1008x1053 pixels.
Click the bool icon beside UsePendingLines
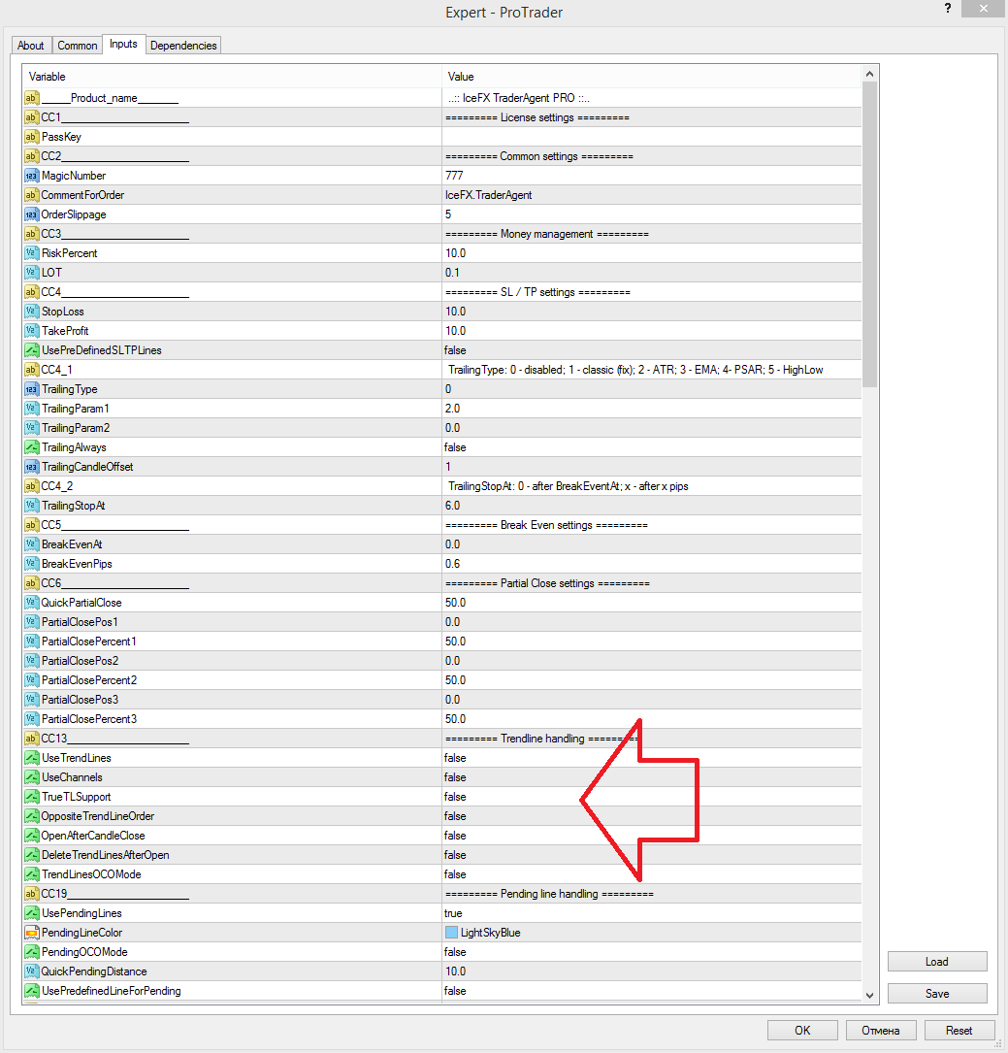pos(32,913)
